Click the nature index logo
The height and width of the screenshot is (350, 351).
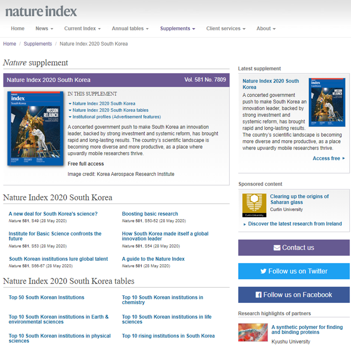[x=41, y=12]
